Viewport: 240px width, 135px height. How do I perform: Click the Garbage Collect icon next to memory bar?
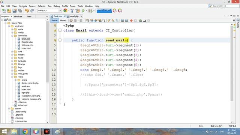(x=115, y=11)
